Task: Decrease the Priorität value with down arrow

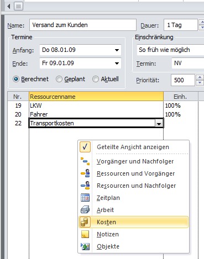Action: tap(200, 83)
